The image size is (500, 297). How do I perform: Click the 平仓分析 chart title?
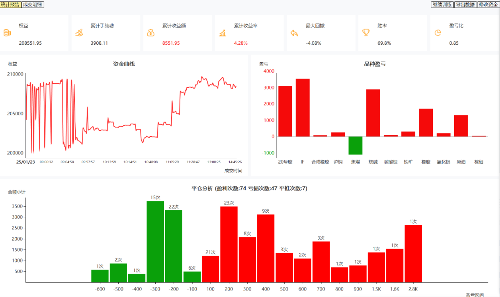[249, 188]
